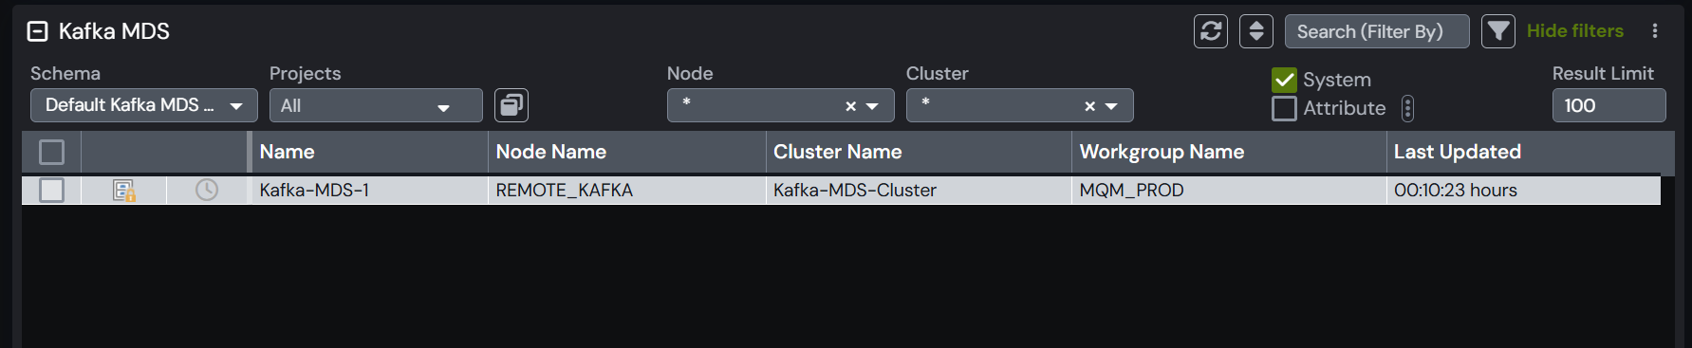
Task: Uncheck the System checkbox
Action: 1284,80
